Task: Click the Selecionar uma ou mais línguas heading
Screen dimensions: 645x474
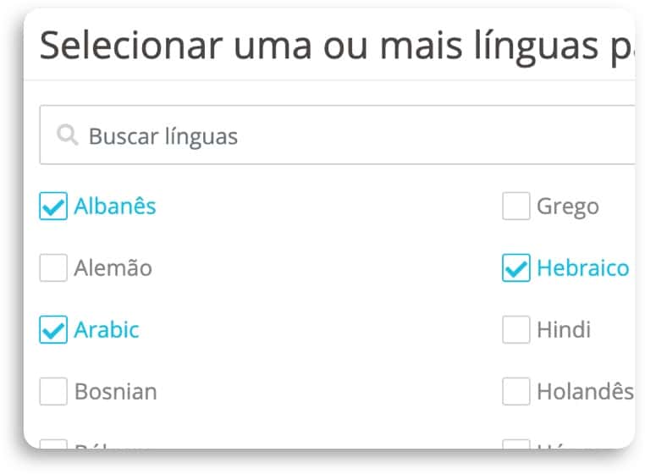Action: (x=337, y=46)
